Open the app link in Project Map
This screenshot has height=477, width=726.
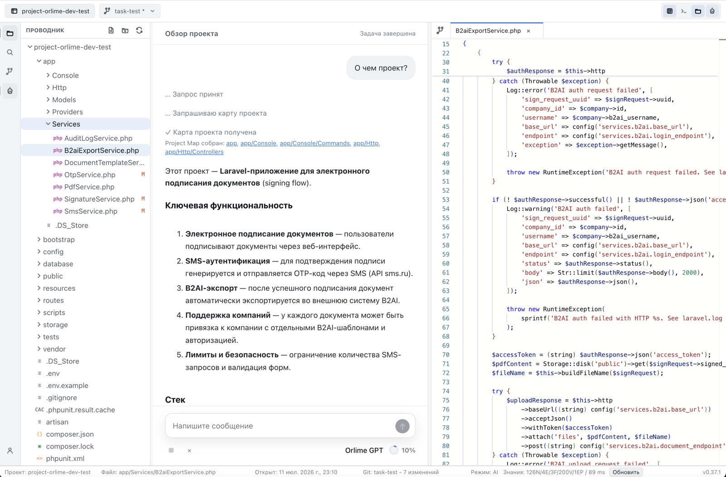[231, 143]
